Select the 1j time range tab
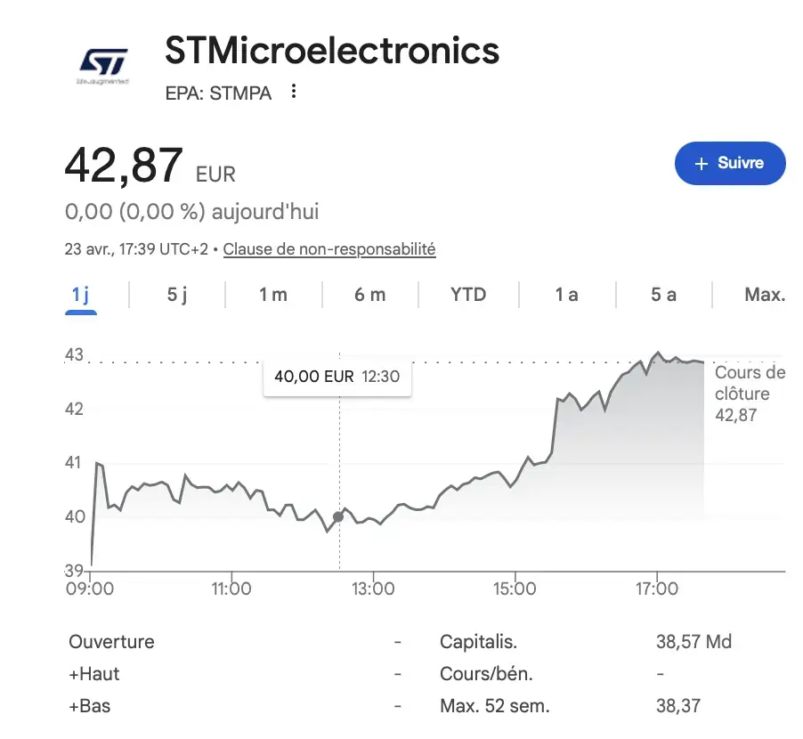 (x=81, y=294)
